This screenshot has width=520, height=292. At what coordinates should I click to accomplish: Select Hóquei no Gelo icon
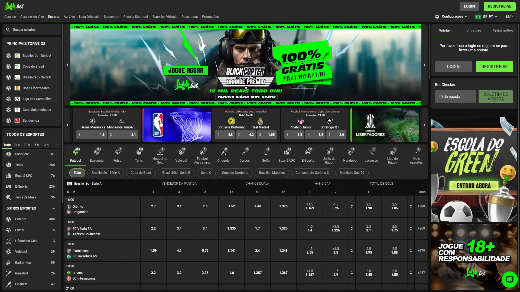[160, 152]
